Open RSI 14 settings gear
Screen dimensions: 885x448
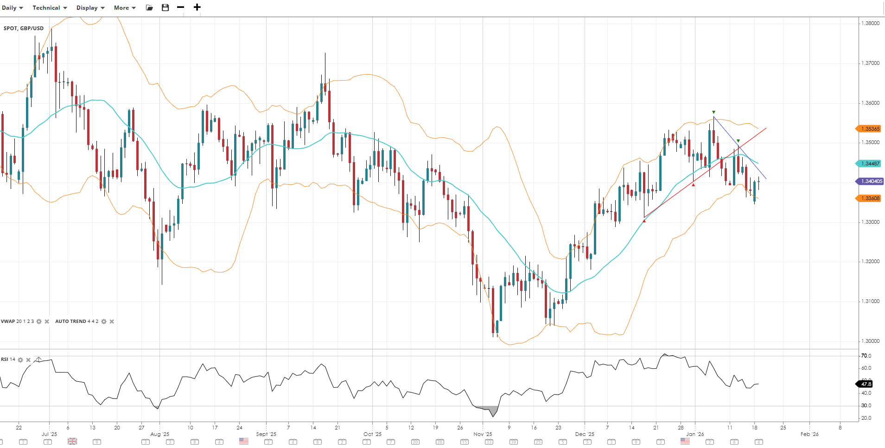(x=20, y=360)
